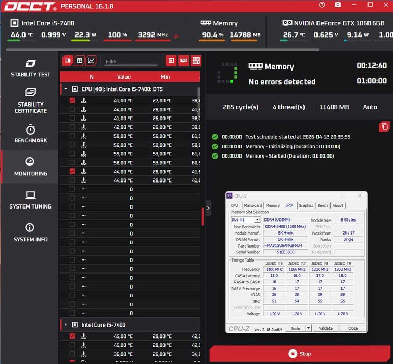The height and width of the screenshot is (364, 393).
Task: Open the CPU-Z memory Slot #1 dropdown
Action: pos(257,220)
